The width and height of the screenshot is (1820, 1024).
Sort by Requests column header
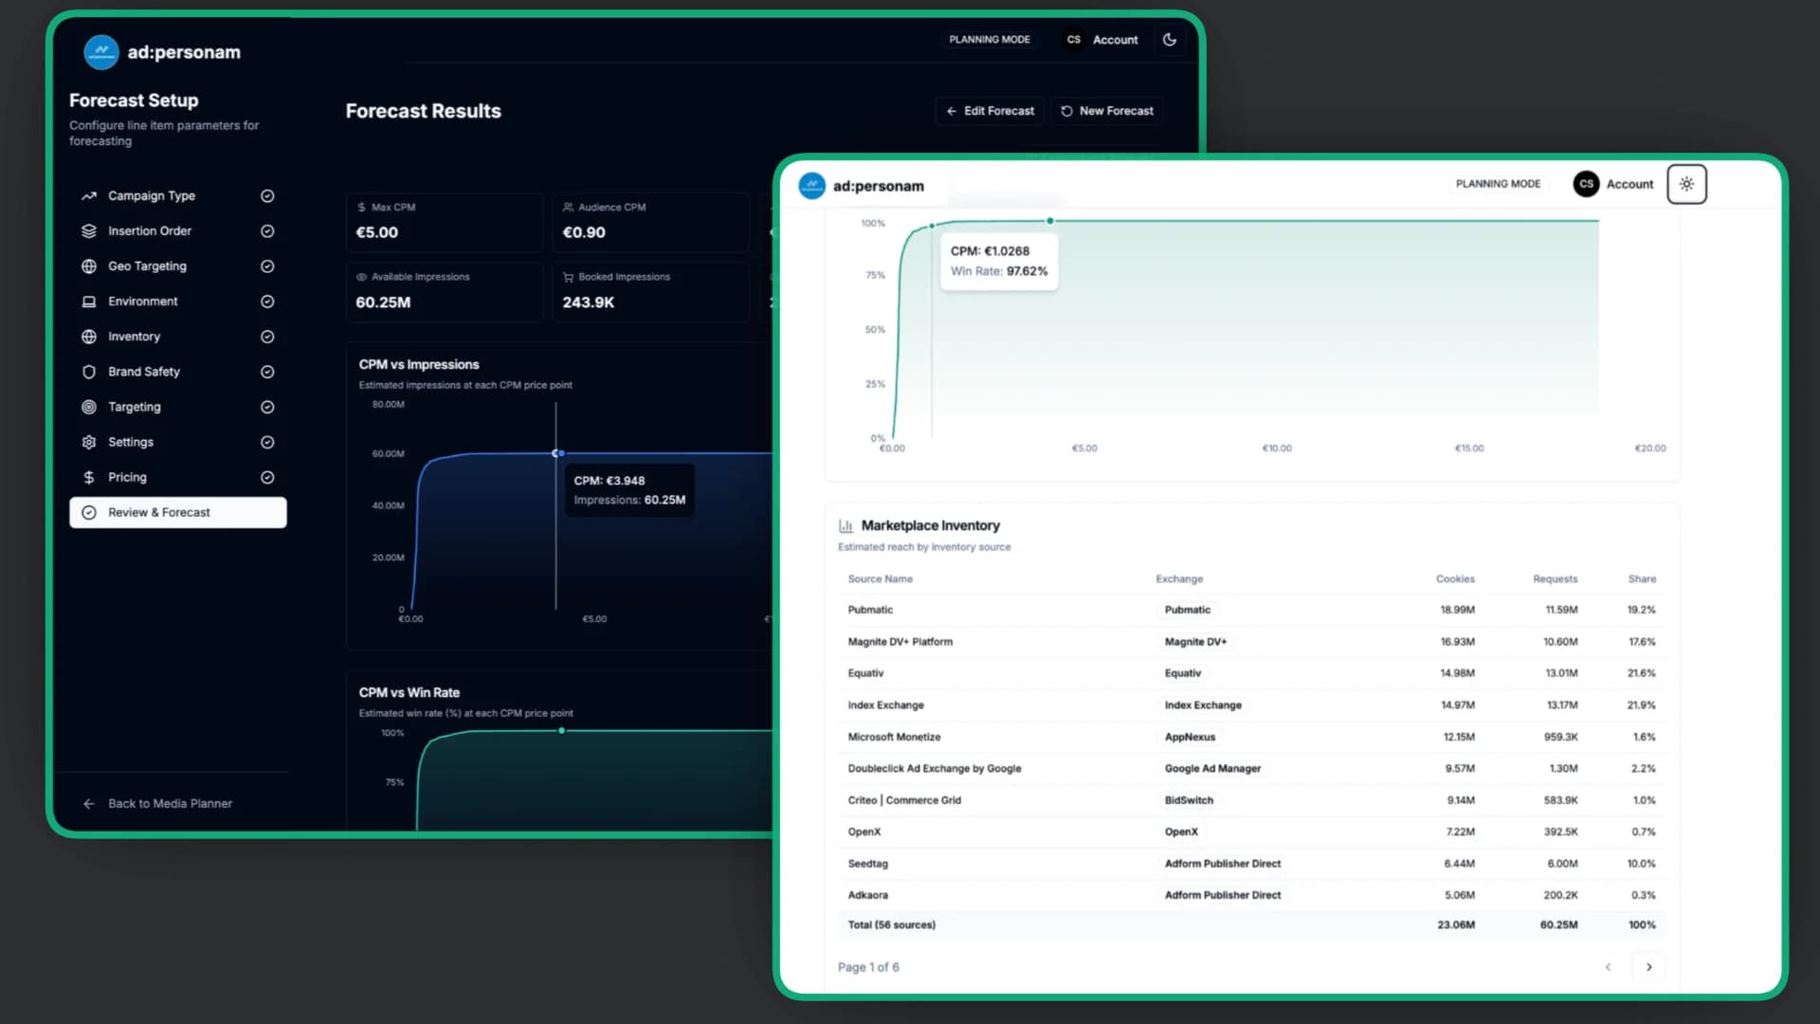coord(1555,578)
